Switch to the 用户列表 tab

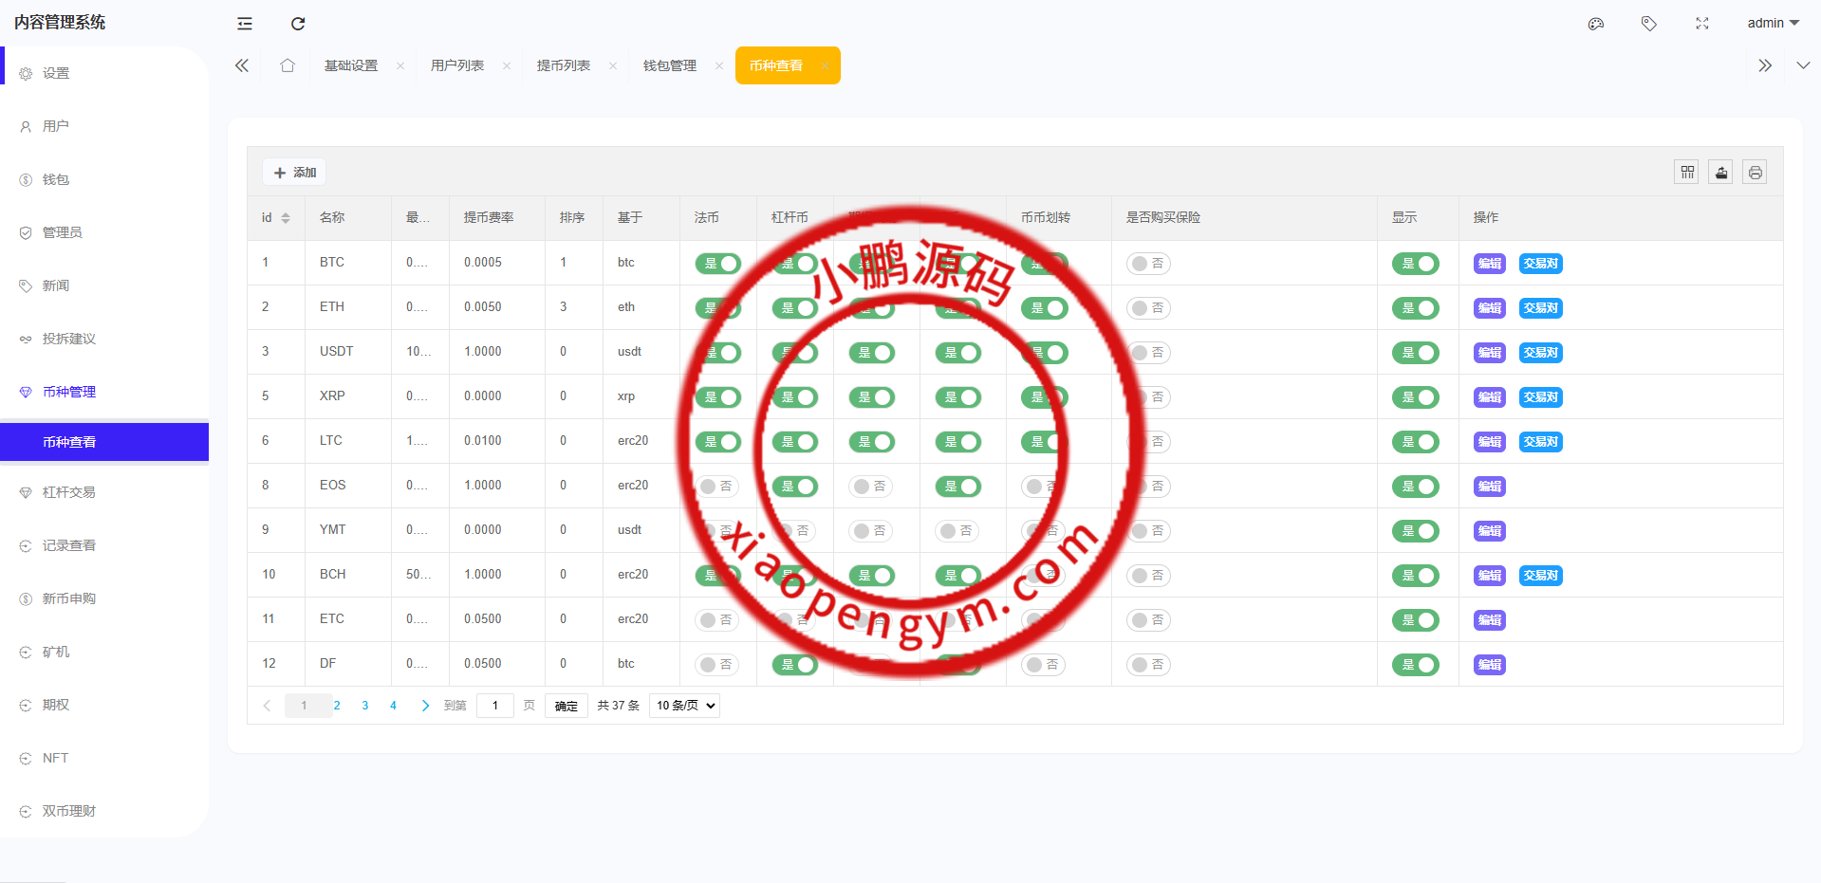click(x=457, y=65)
